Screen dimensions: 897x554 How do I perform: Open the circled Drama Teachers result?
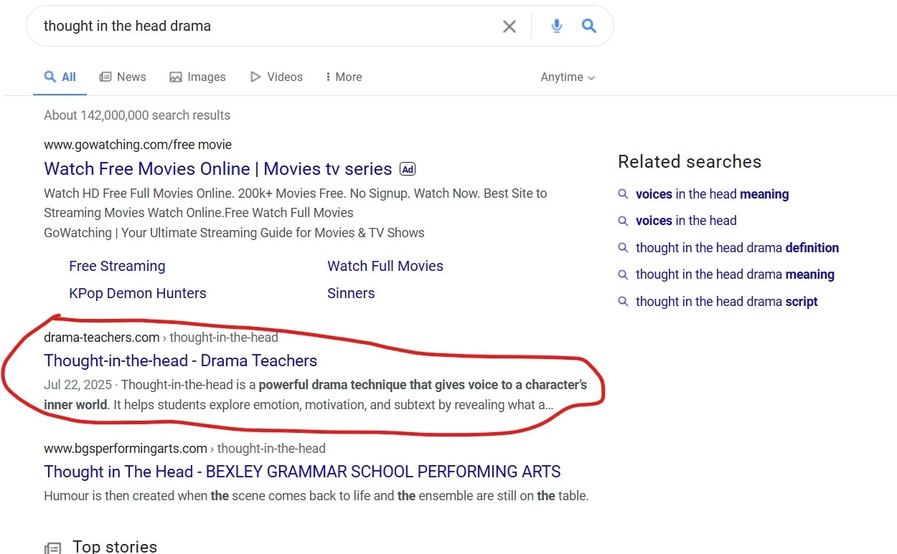click(x=180, y=360)
